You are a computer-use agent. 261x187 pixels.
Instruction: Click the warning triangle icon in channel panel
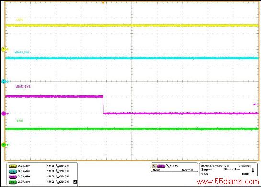(x=75, y=182)
